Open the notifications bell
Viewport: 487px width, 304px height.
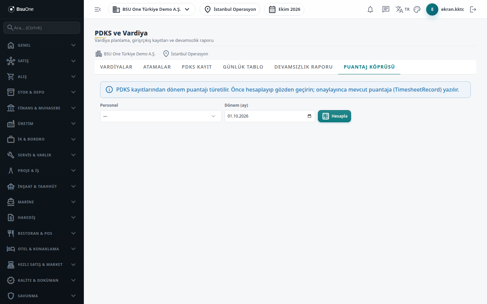(370, 9)
